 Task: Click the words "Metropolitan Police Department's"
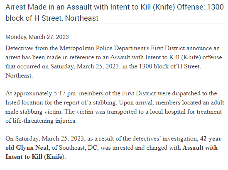[104, 48]
